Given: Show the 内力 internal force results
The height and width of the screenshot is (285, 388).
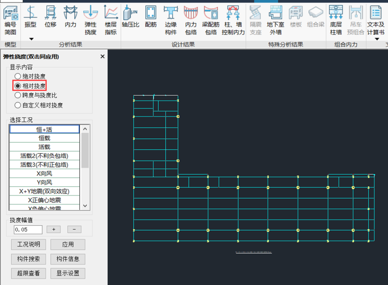Looking at the screenshot, I should 70,17.
